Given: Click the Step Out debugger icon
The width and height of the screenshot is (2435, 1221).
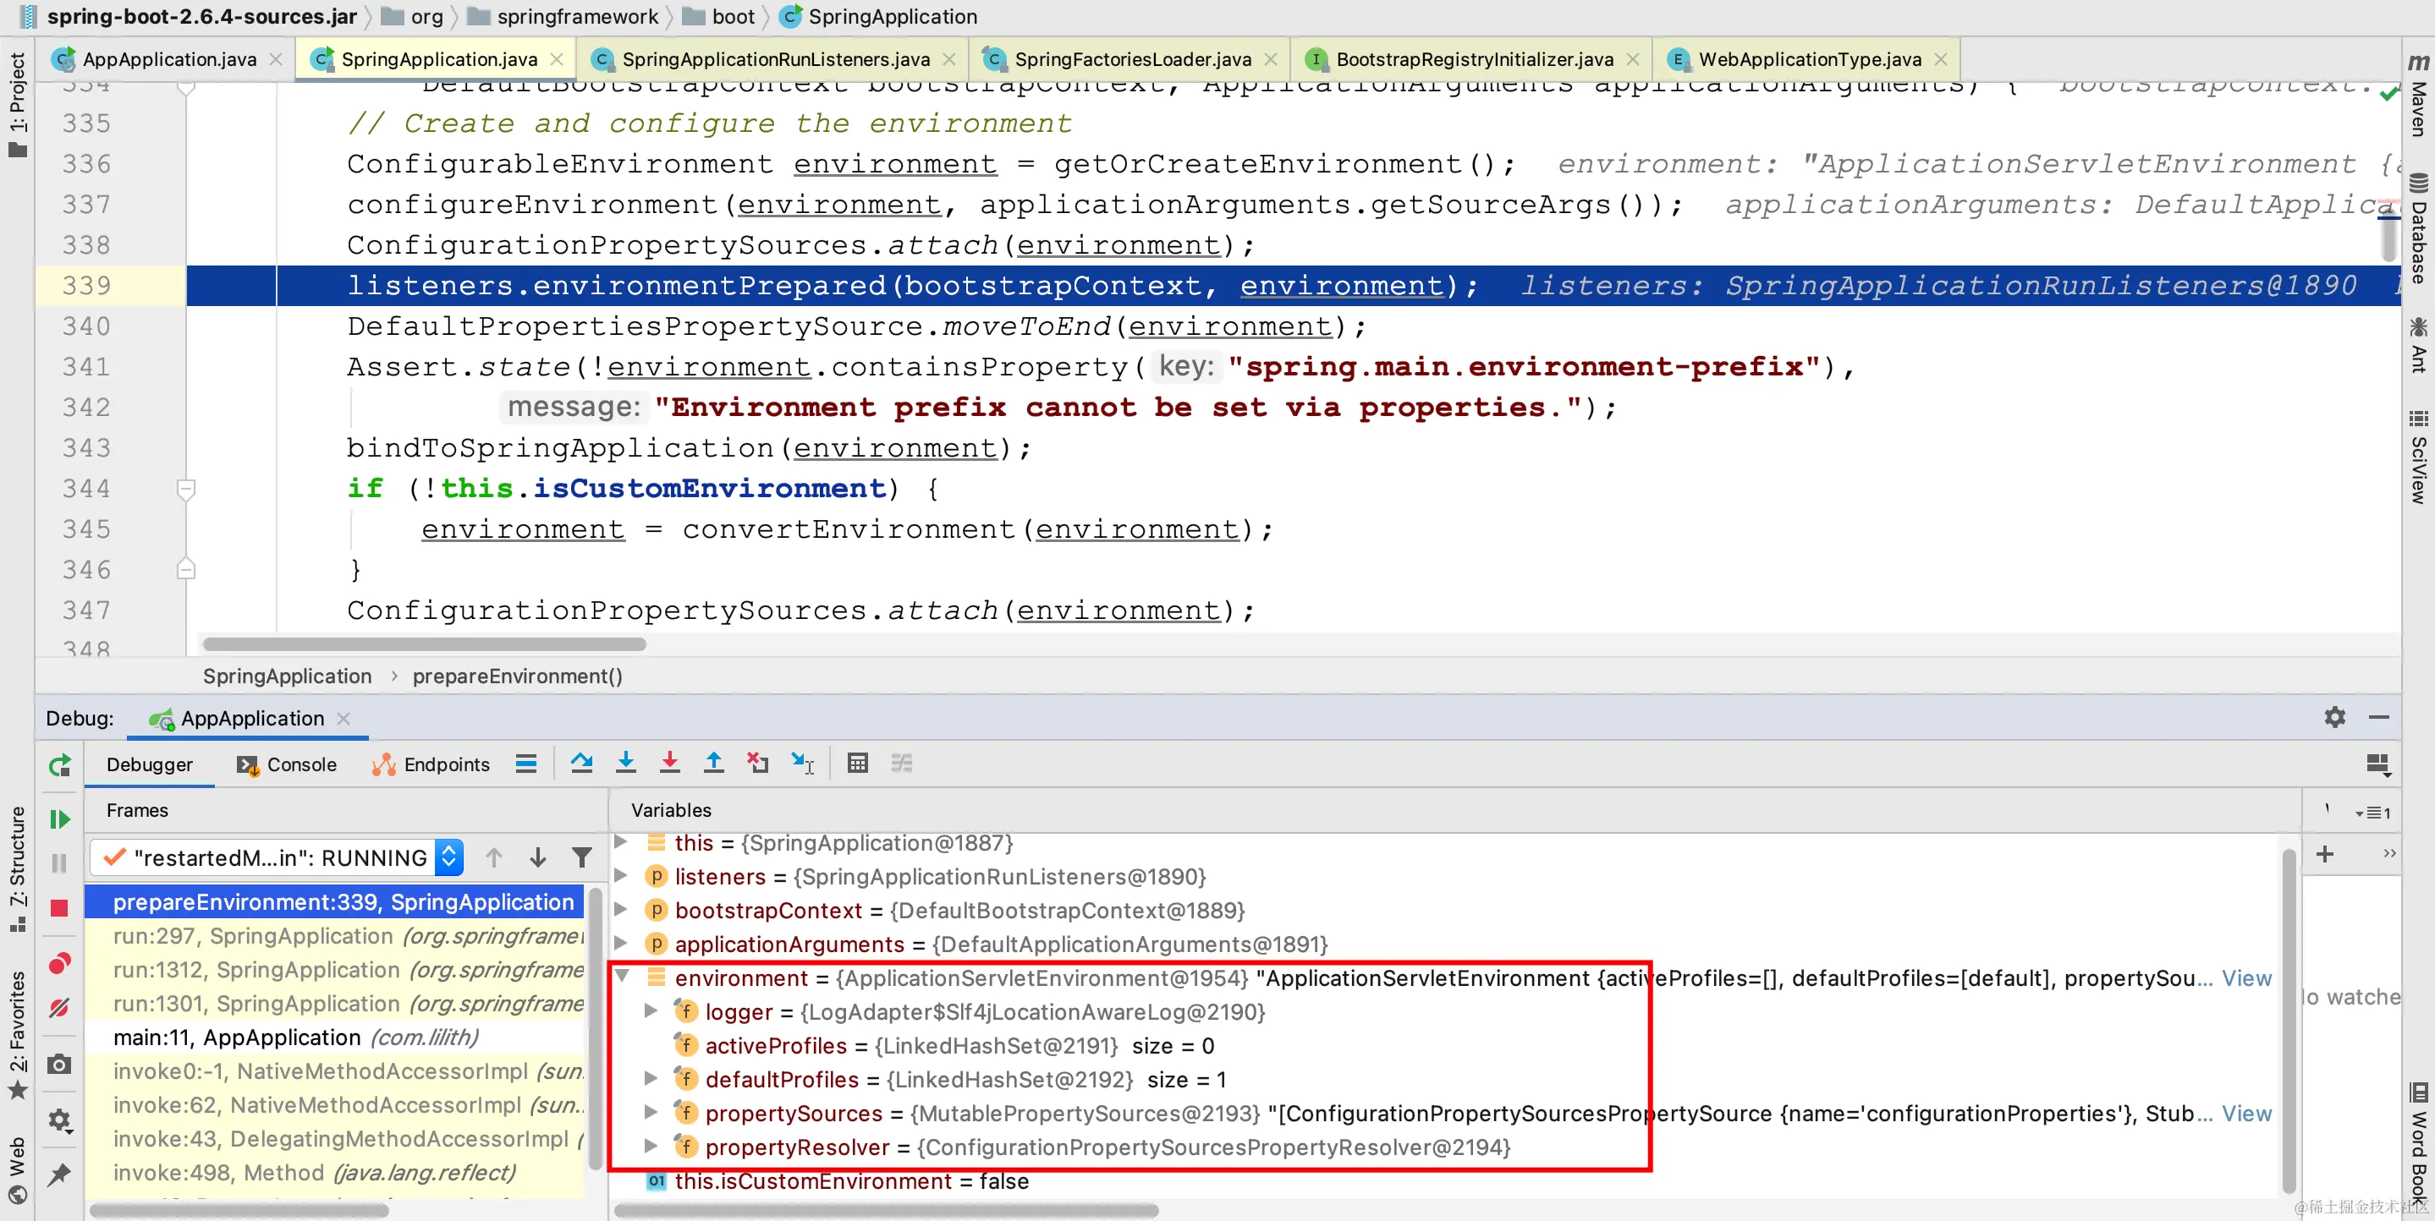Looking at the screenshot, I should click(714, 763).
